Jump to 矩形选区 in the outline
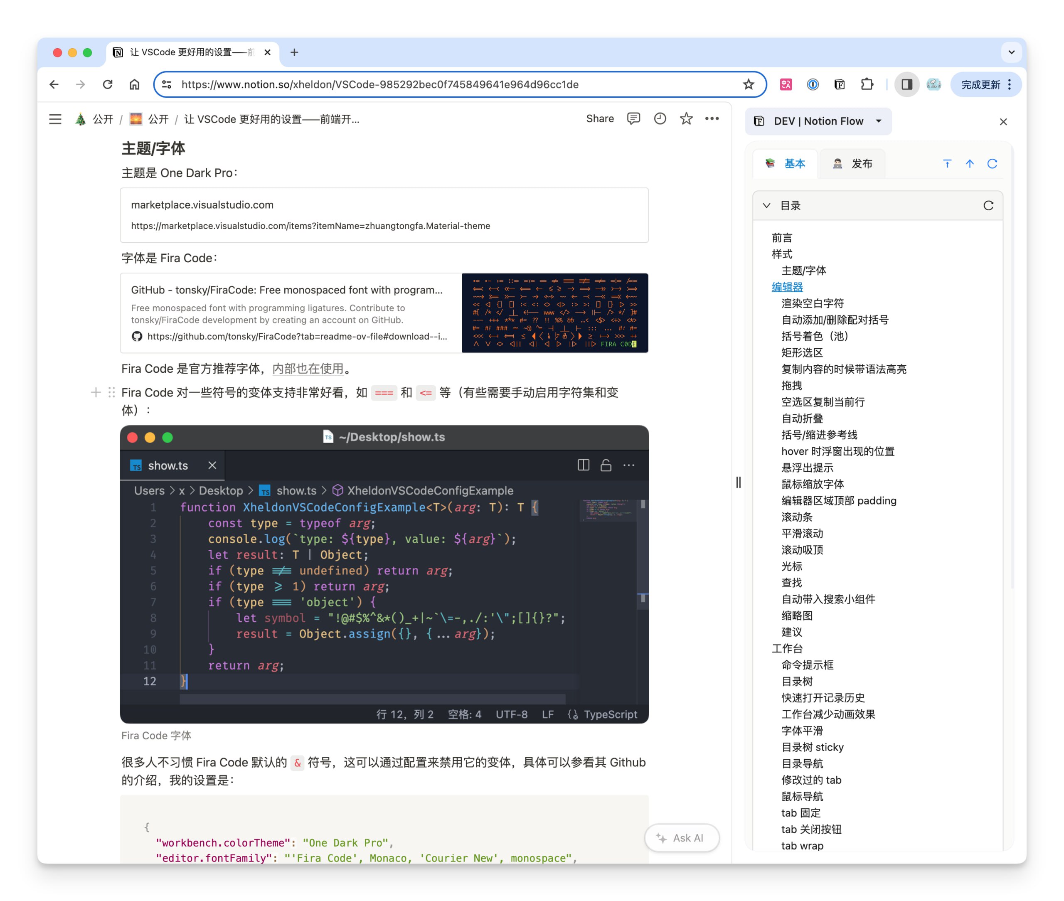This screenshot has width=1064, height=901. (802, 353)
